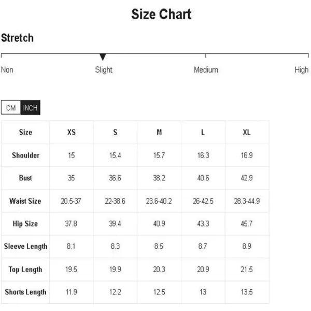
Task: Click the Size Chart heading
Action: 161,15
